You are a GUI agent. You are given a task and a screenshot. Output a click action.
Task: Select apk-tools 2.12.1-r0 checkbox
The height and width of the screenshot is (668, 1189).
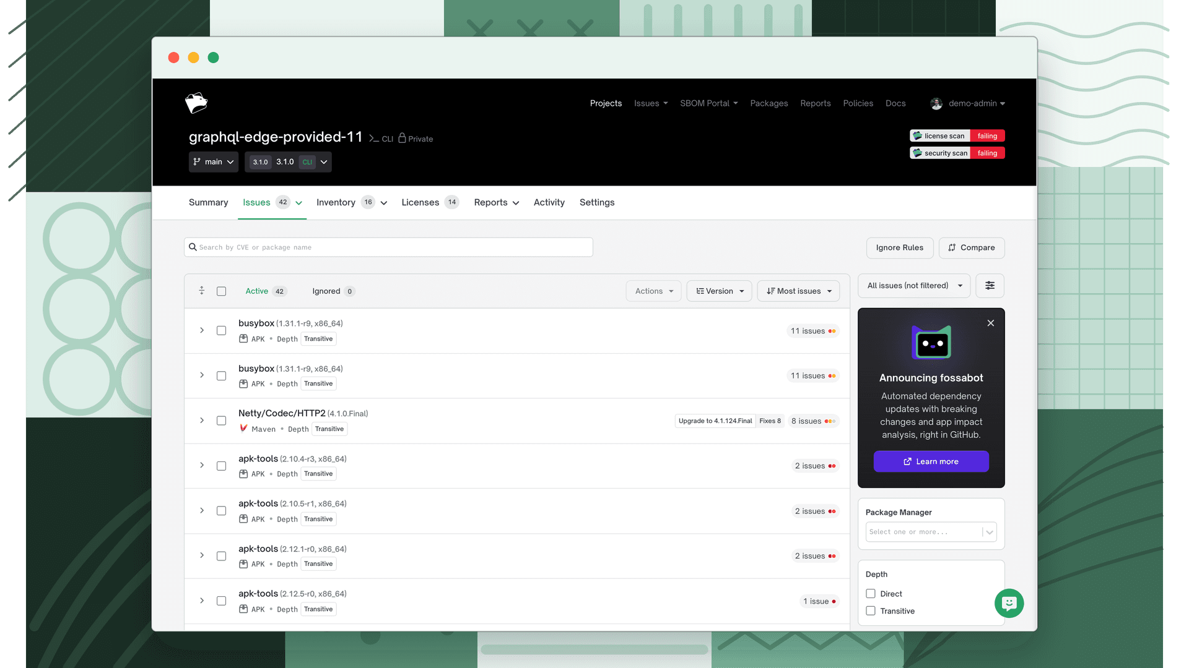pos(221,556)
